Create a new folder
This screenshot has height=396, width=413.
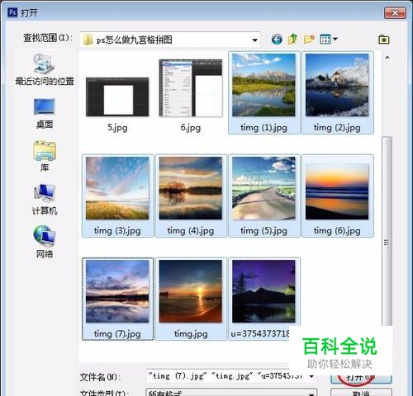309,39
